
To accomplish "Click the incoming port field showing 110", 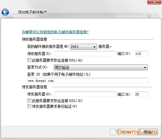I will point(141,54).
